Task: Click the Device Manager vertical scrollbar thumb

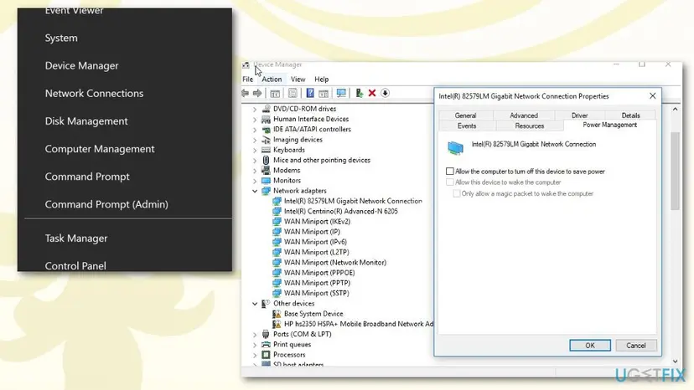Action: click(x=675, y=171)
